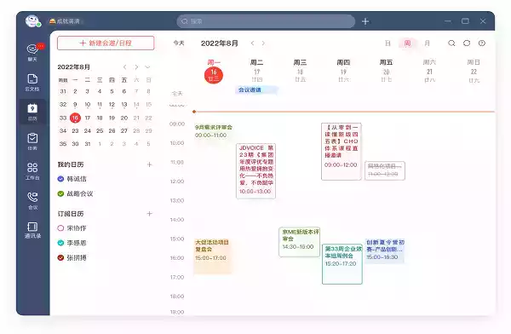Open the Chat section in sidebar
This screenshot has height=334, width=511.
tap(32, 52)
